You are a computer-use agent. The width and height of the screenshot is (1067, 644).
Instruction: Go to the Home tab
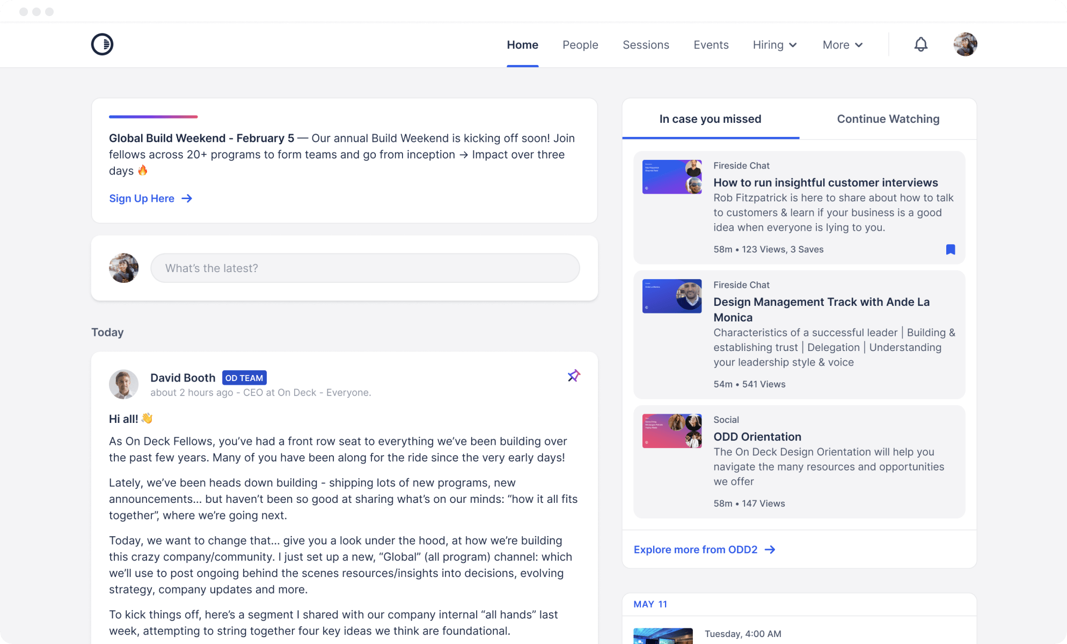pyautogui.click(x=522, y=45)
